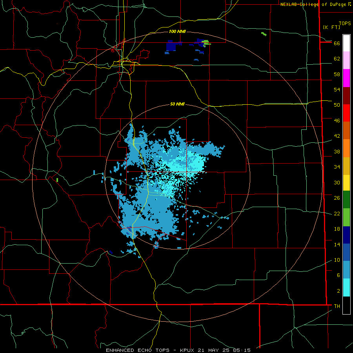Click the legend value 46
Viewport: 353px width, 353px height.
337,120
